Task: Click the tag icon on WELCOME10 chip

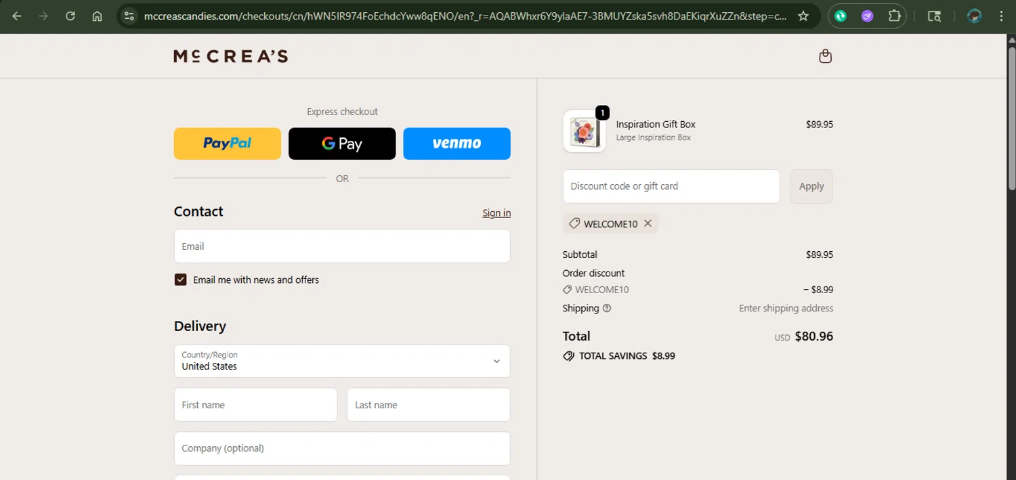Action: [x=574, y=223]
